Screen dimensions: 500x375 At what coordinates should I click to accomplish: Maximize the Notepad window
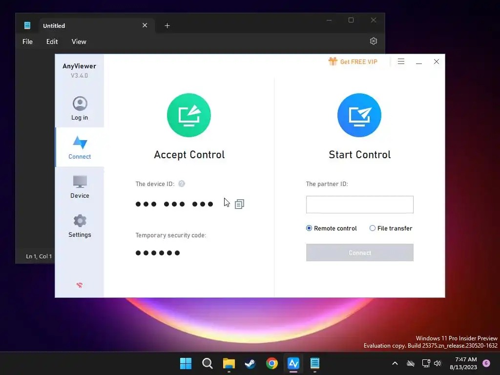click(x=351, y=20)
